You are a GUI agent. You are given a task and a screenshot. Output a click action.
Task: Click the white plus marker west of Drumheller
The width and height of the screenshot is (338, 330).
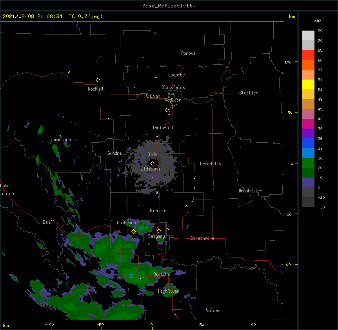pos(240,147)
